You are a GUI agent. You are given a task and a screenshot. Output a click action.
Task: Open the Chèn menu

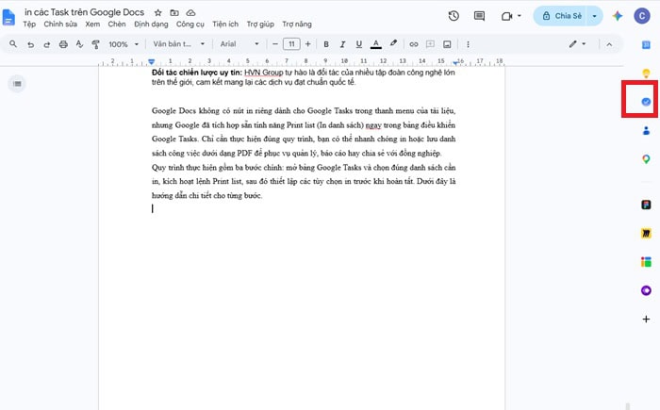[x=117, y=24]
